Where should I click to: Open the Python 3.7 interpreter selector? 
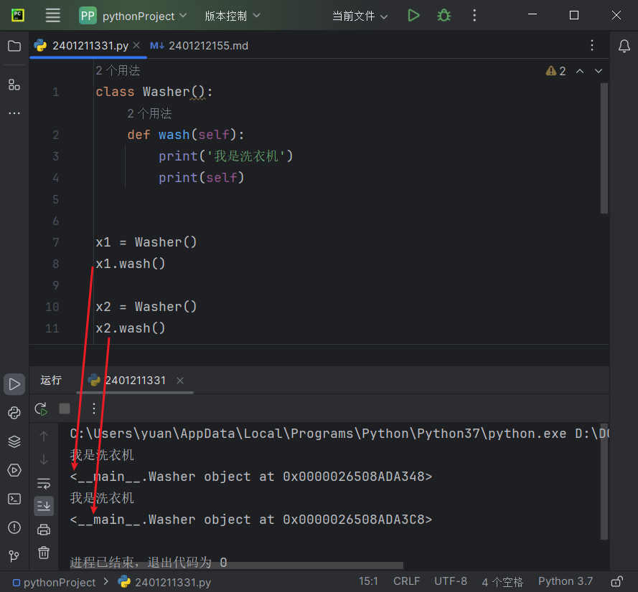point(566,581)
